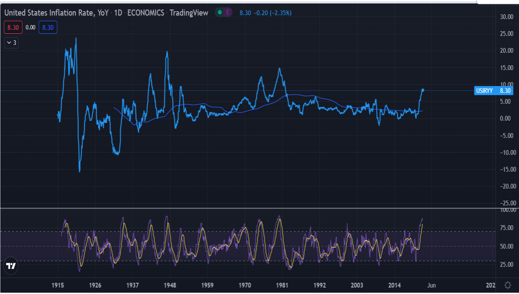Click the 0.00 spread value
The width and height of the screenshot is (519, 294).
[30, 28]
